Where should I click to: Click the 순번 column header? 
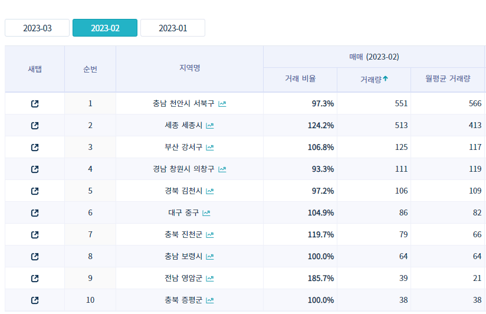point(90,69)
